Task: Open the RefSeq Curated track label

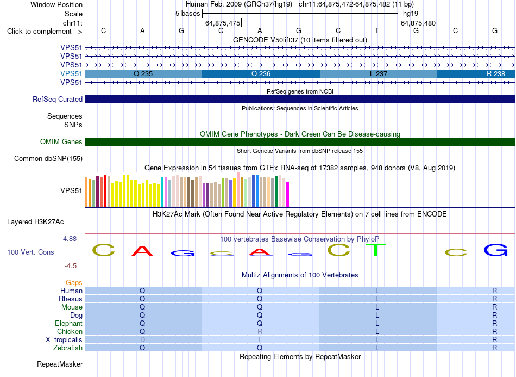Action: tap(57, 99)
